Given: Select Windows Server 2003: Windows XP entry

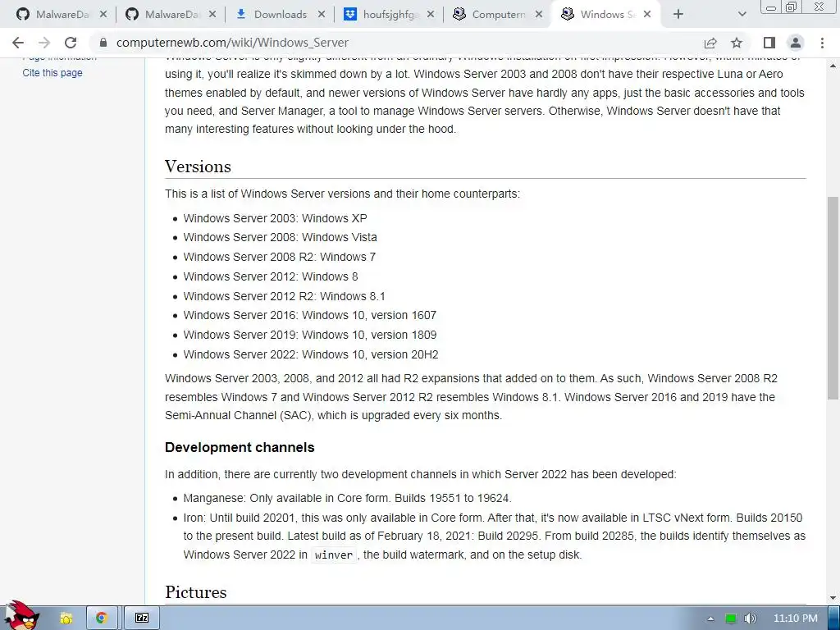Looking at the screenshot, I should click(275, 218).
